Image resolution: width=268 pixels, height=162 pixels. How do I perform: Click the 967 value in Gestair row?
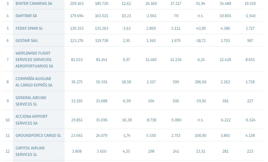click(x=250, y=41)
